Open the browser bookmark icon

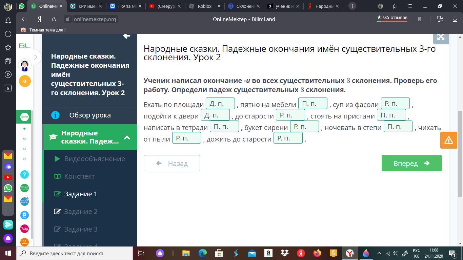coord(419,19)
